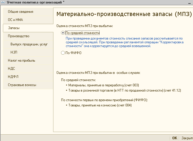Go to the 'Производство' section
Image resolution: width=193 pixels, height=141 pixels.
(28, 36)
